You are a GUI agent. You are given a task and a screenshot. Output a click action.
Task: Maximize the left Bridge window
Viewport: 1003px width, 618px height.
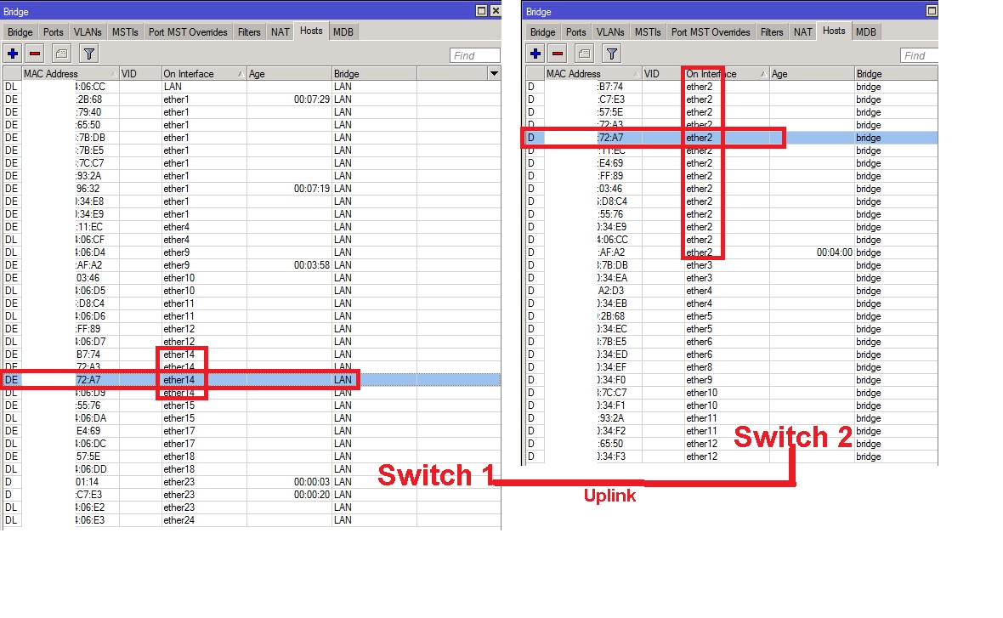click(482, 11)
